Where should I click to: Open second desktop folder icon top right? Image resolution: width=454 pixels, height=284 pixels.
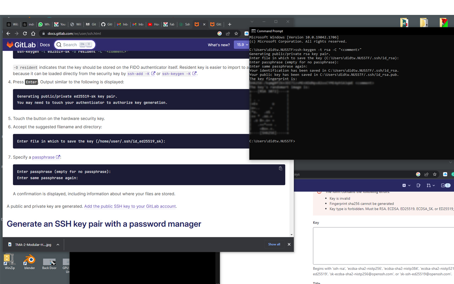(423, 22)
